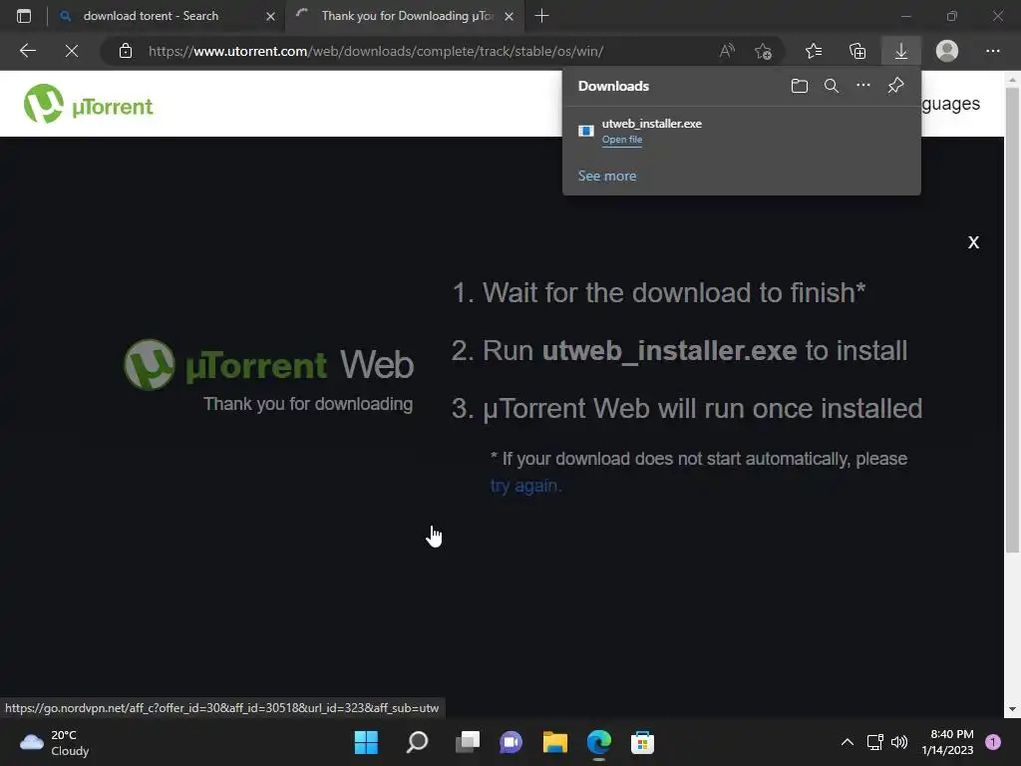Open weather widget showing 20°C Cloudy
This screenshot has height=766, width=1021.
click(x=55, y=742)
